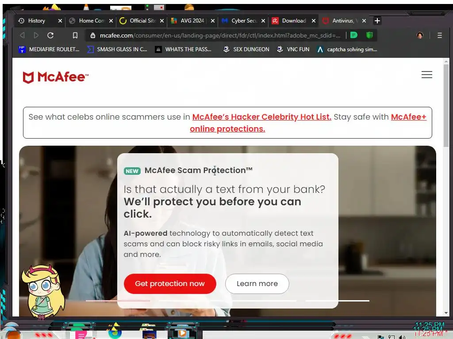Switch to the Official Site tab
Image resolution: width=453 pixels, height=339 pixels.
click(142, 21)
